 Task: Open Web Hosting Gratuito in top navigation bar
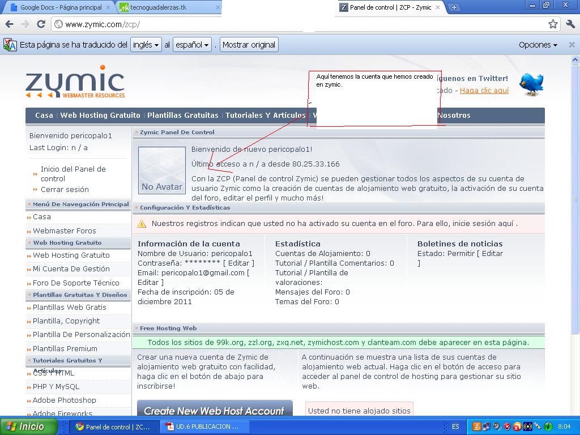click(x=100, y=115)
